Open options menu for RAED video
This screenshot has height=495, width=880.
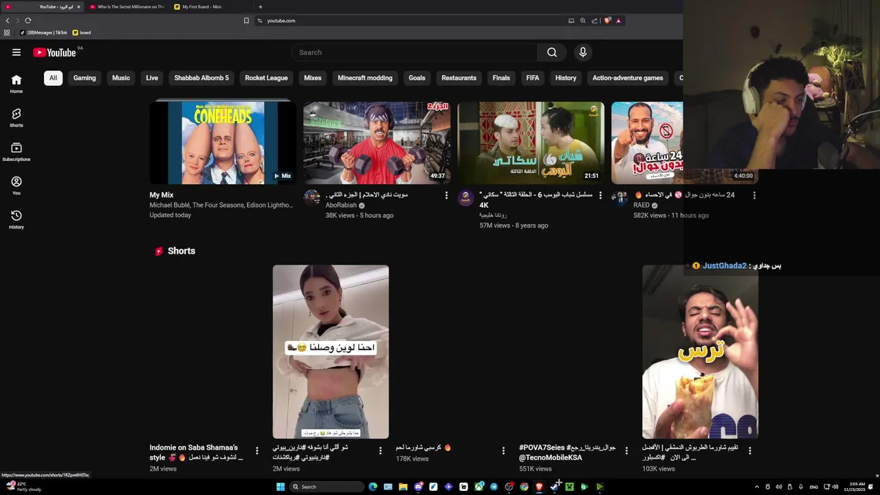click(x=754, y=196)
